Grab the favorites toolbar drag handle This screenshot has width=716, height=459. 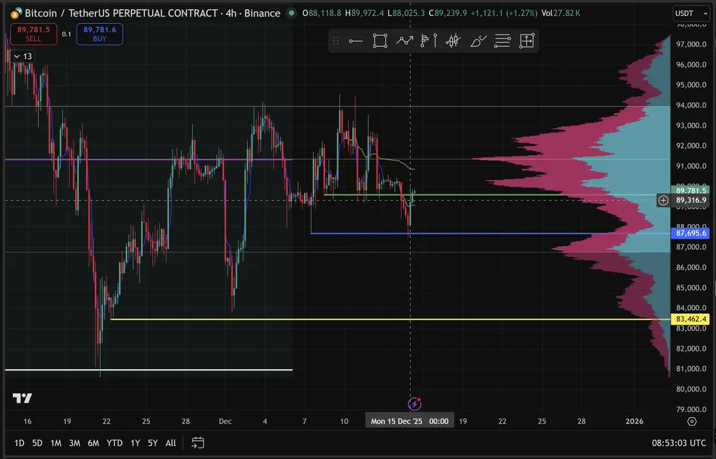pyautogui.click(x=336, y=41)
